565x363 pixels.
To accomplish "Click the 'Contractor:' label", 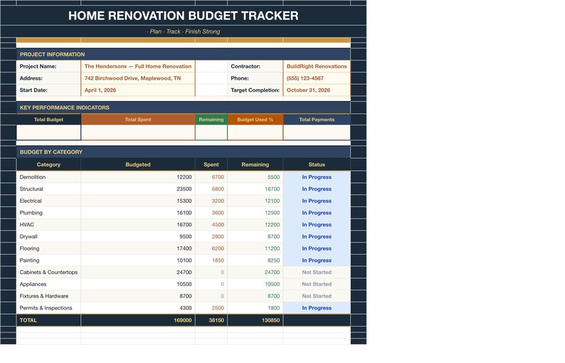I will [245, 66].
